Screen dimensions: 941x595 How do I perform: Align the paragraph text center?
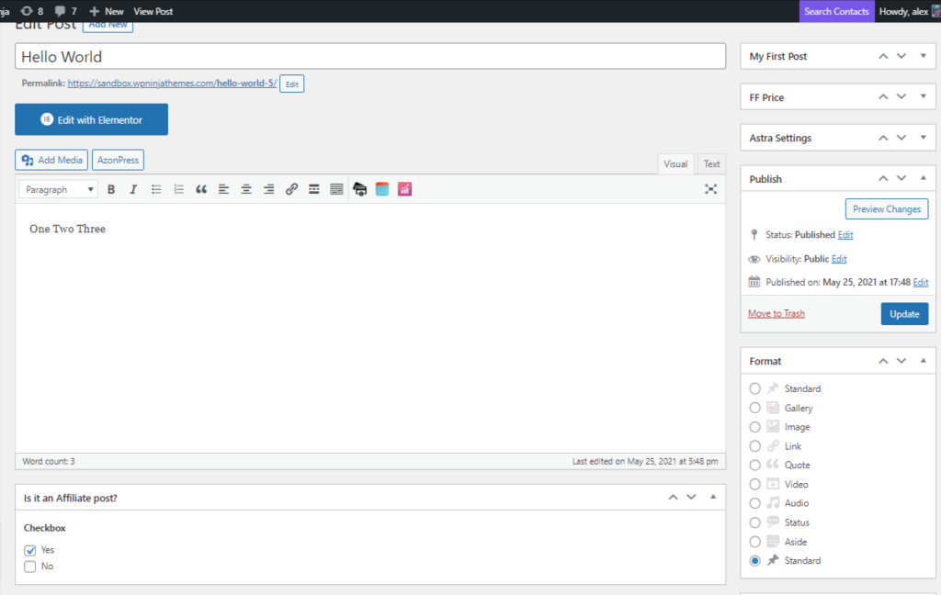pyautogui.click(x=245, y=189)
